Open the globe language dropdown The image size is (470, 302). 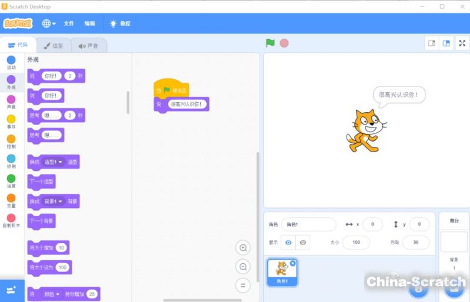point(48,24)
